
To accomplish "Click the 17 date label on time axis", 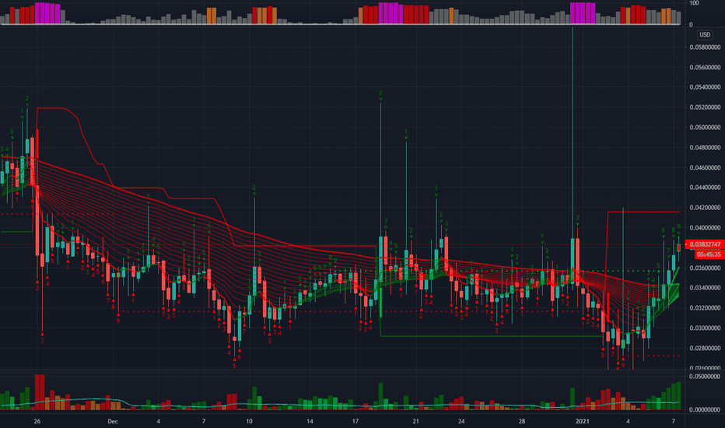I will (x=355, y=421).
